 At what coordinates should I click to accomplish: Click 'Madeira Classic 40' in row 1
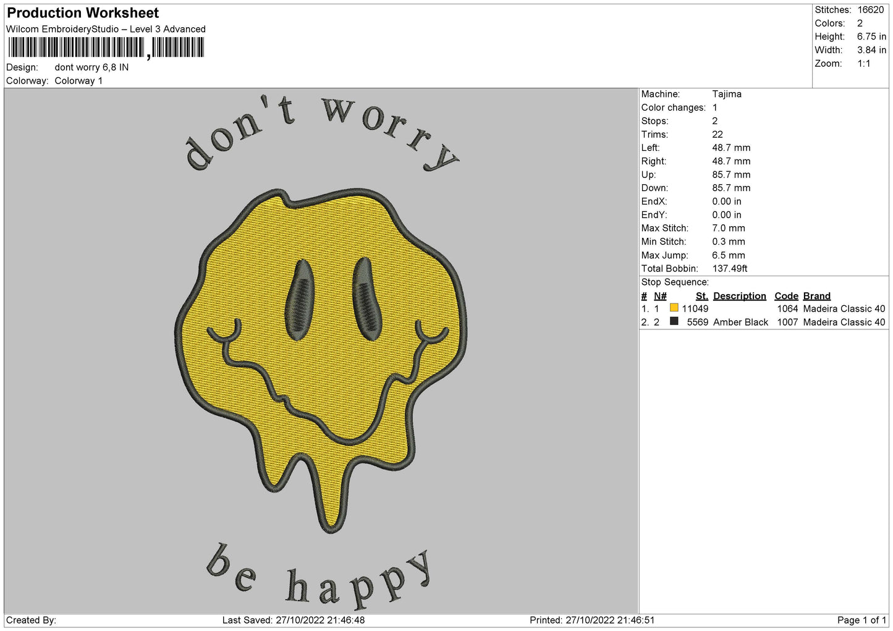(844, 309)
